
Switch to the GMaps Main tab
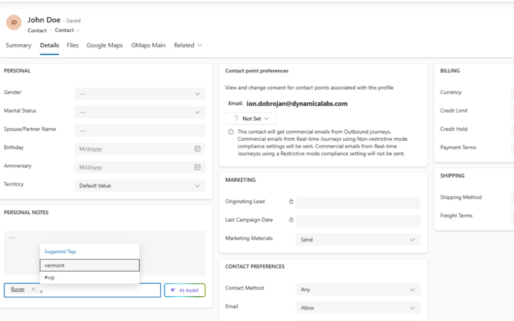[148, 45]
